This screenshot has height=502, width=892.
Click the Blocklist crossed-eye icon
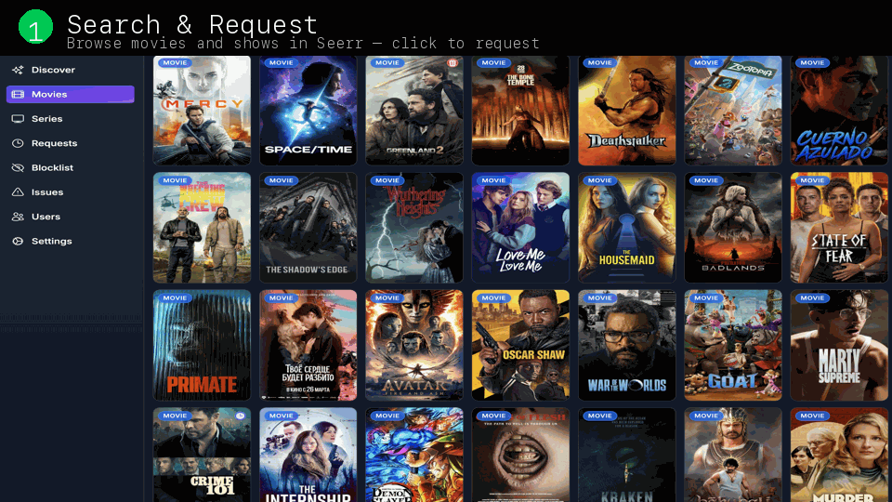18,168
